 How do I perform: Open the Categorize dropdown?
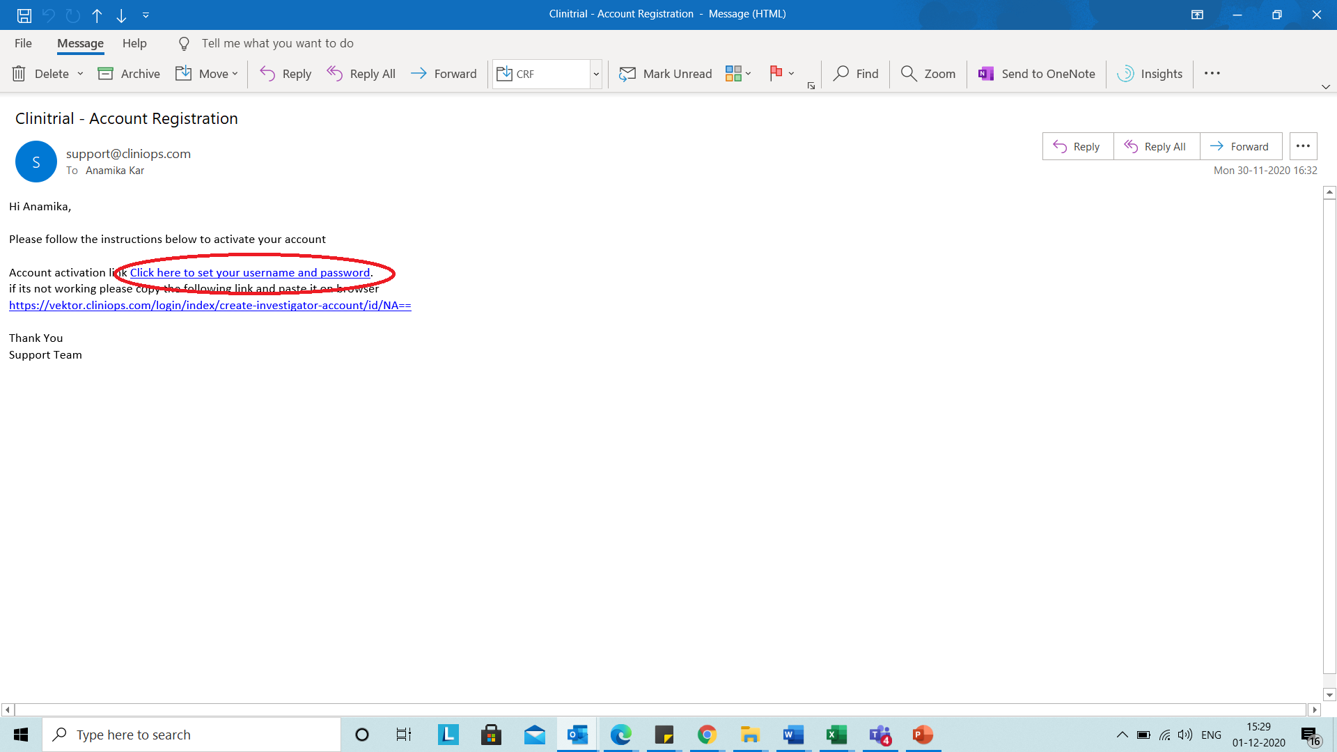[x=738, y=73]
